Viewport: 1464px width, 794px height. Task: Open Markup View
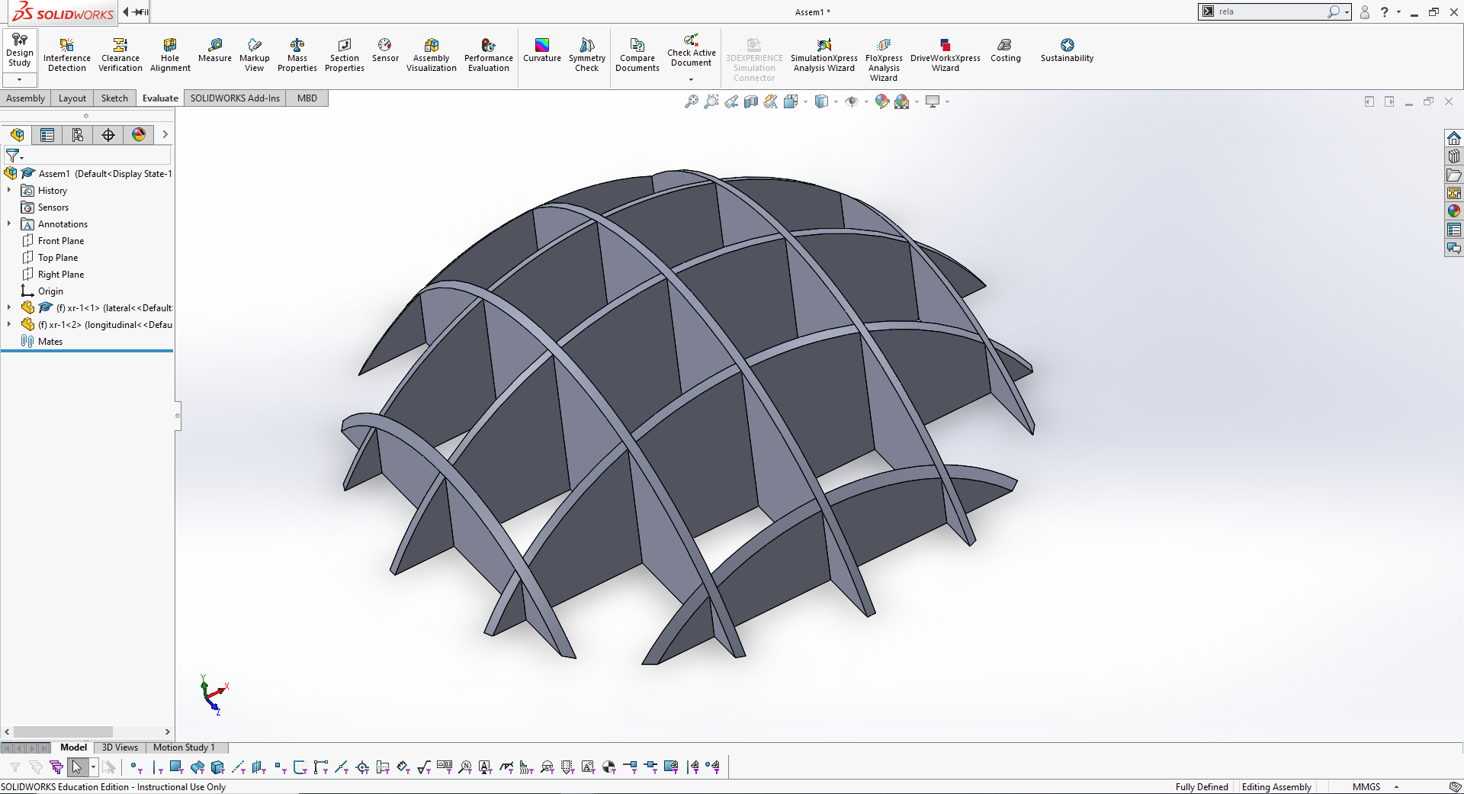[x=255, y=55]
